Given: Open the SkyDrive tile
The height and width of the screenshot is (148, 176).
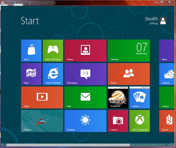Looking at the screenshot, I should click(166, 74).
